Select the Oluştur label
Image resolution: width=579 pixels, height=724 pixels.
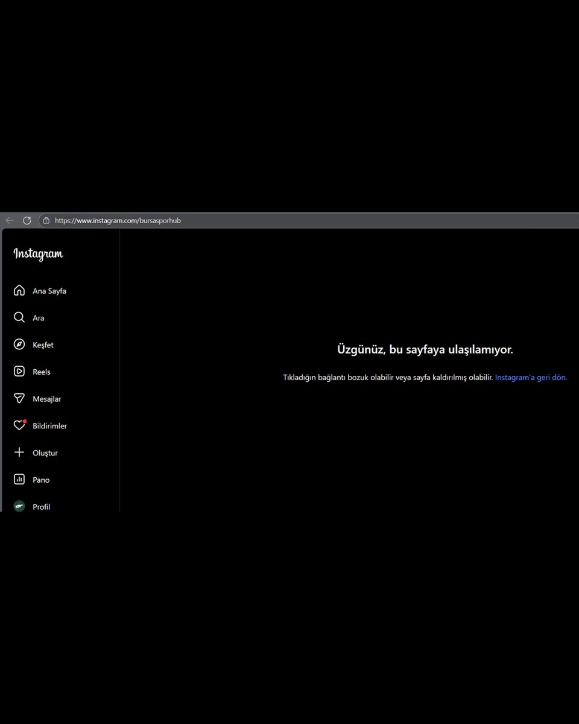(45, 453)
